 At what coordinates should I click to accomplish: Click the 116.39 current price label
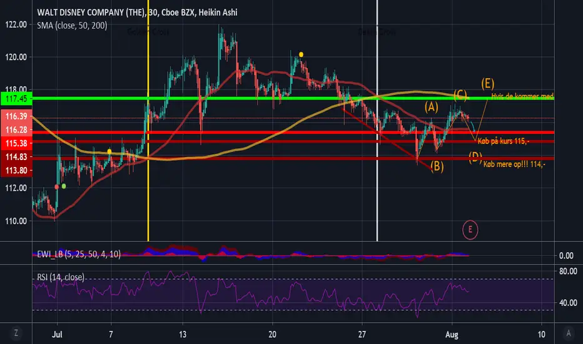[16, 116]
